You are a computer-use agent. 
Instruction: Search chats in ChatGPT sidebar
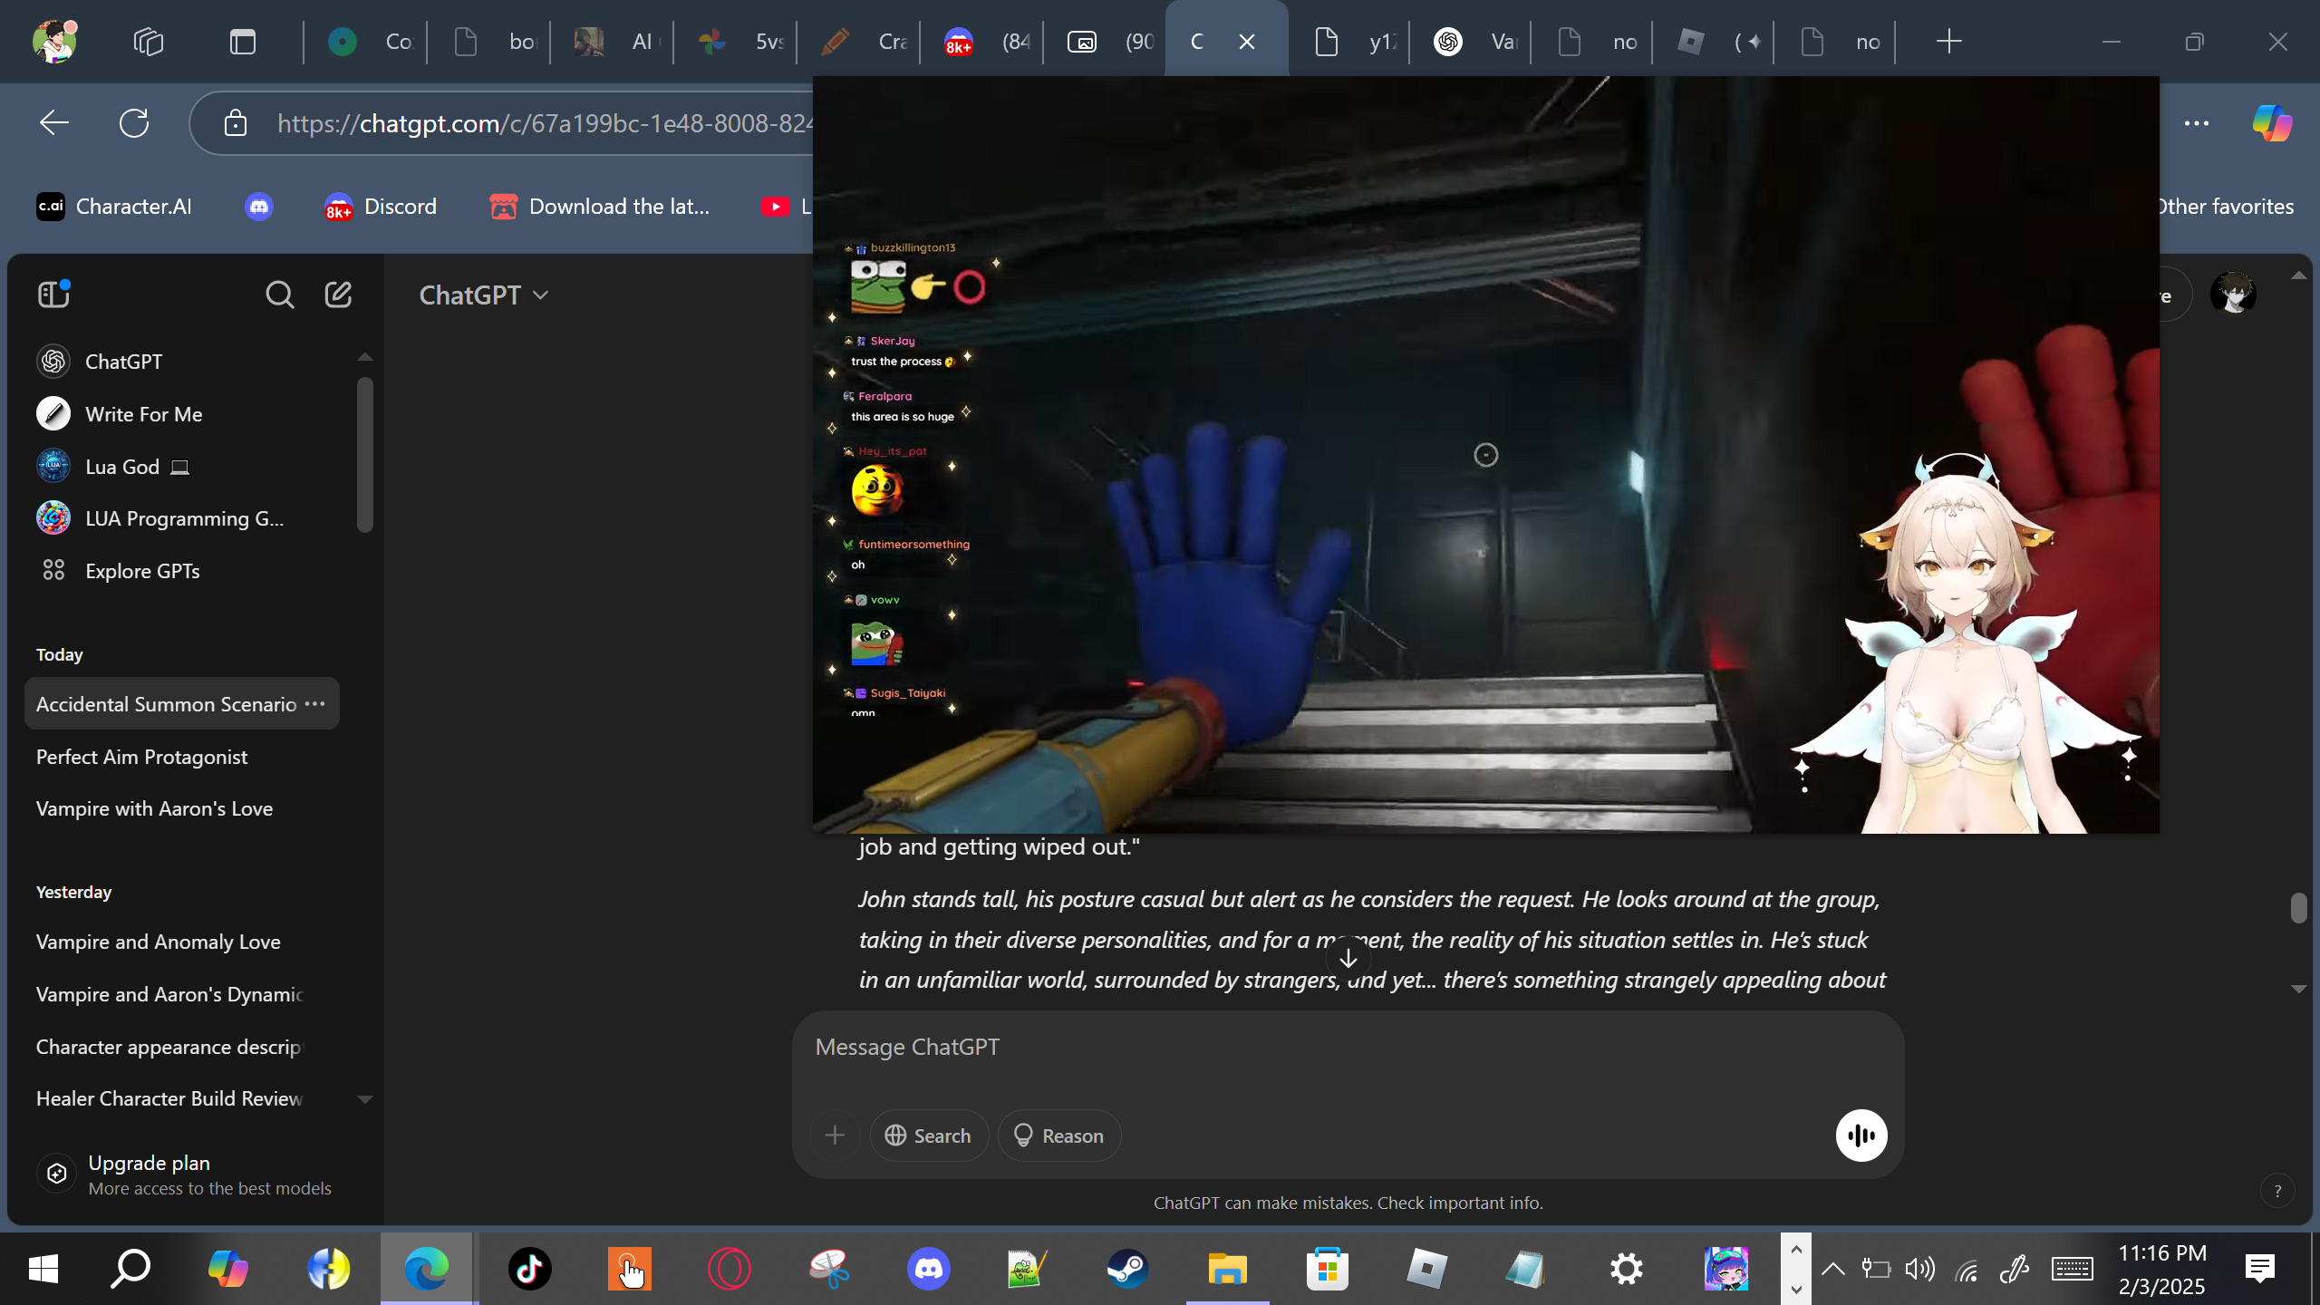[280, 295]
